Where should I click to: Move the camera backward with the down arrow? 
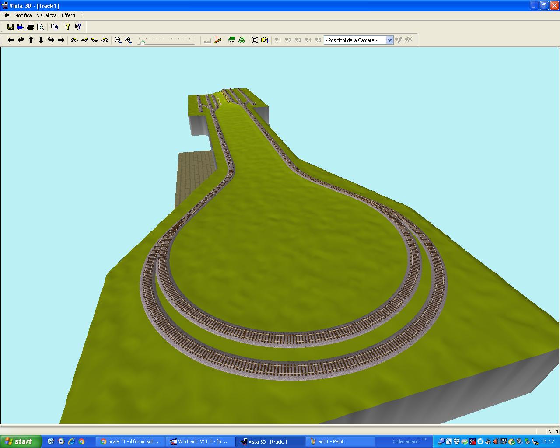41,40
